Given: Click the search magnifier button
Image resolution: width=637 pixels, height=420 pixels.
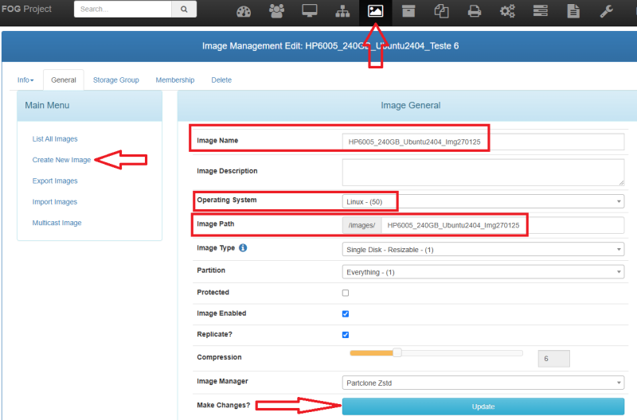Looking at the screenshot, I should pos(184,9).
